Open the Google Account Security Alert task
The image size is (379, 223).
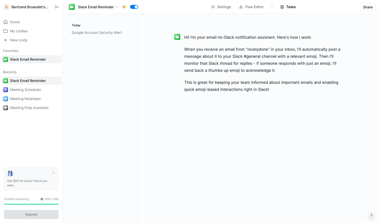click(97, 32)
